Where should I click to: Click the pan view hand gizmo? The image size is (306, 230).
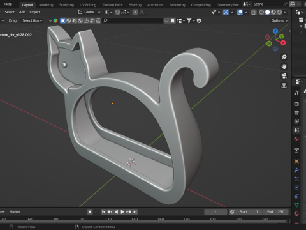[x=284, y=66]
